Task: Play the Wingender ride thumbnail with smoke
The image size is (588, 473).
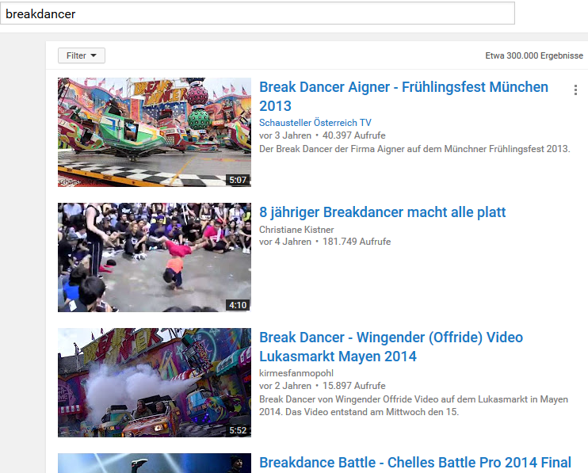Action: click(x=154, y=382)
